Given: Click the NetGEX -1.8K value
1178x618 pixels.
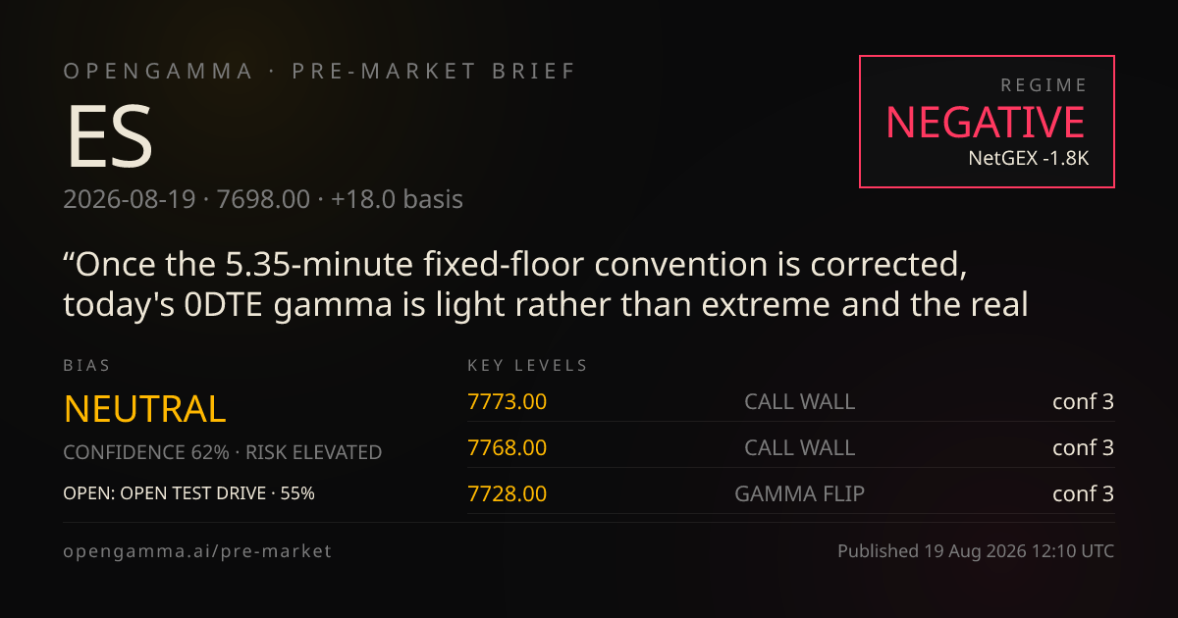Looking at the screenshot, I should pos(1028,157).
